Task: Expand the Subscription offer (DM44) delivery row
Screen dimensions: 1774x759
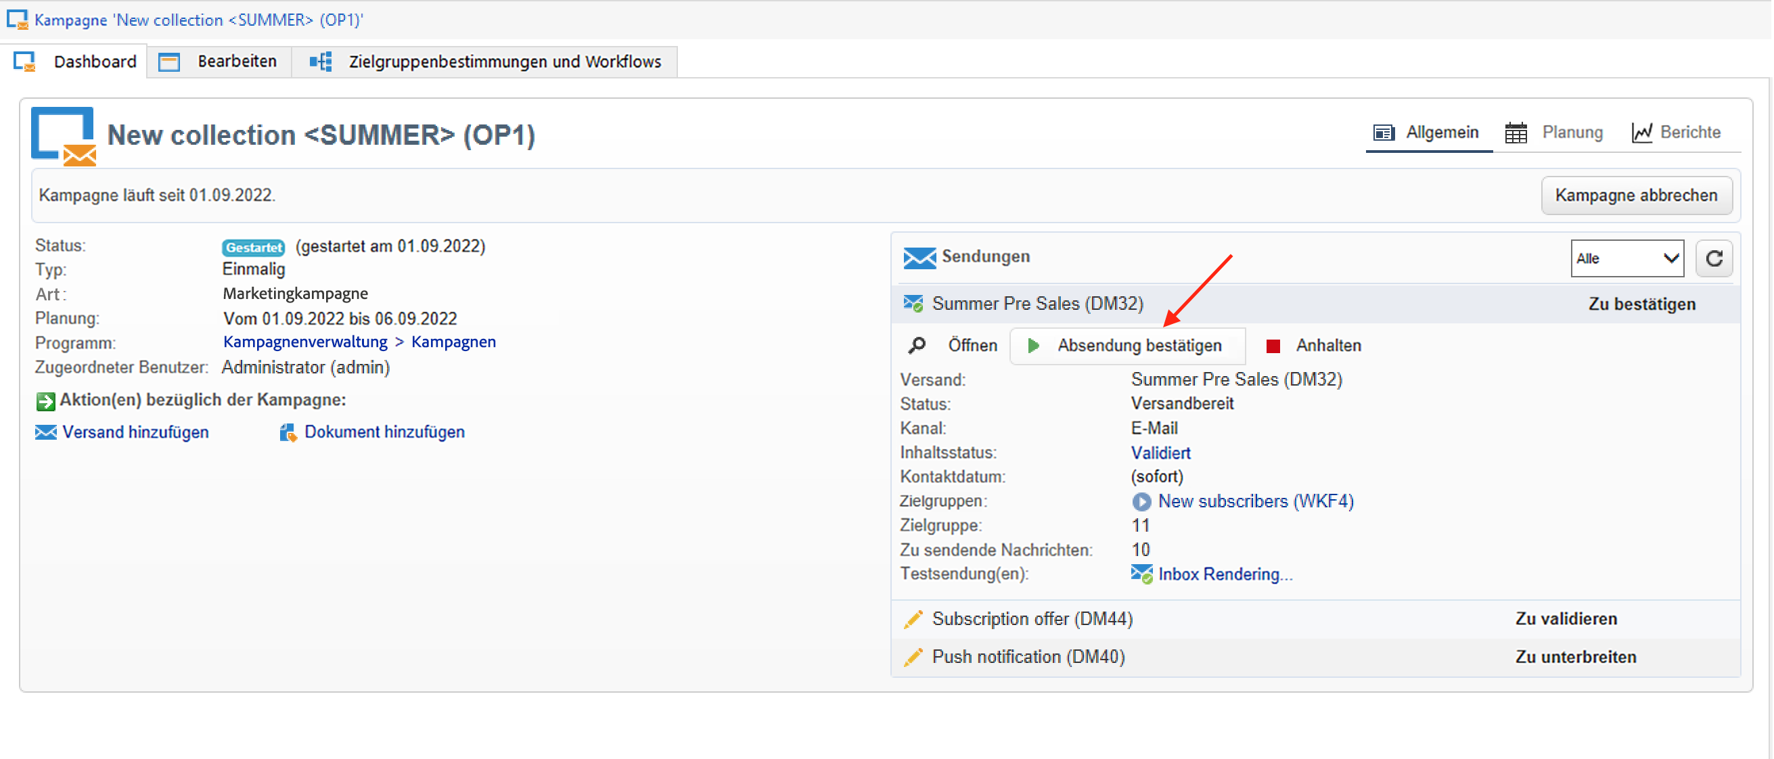Action: point(1032,618)
